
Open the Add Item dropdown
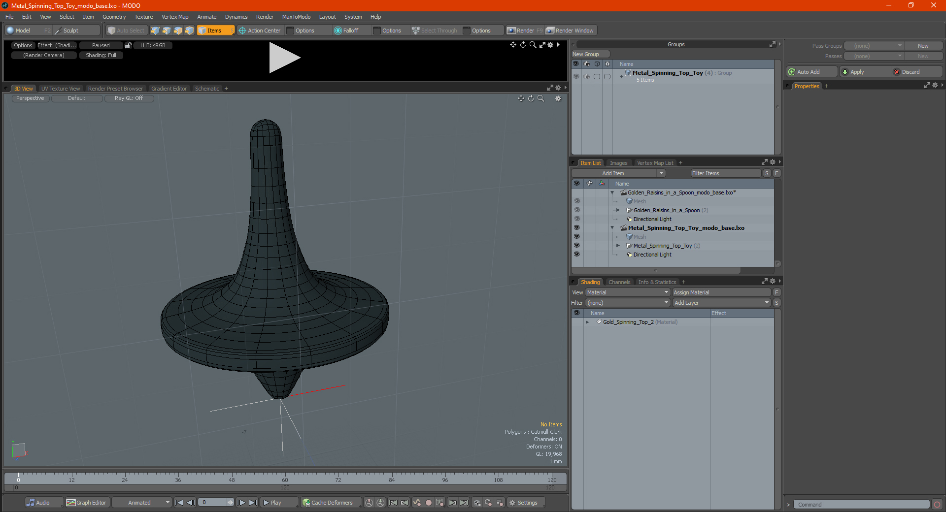pos(619,173)
